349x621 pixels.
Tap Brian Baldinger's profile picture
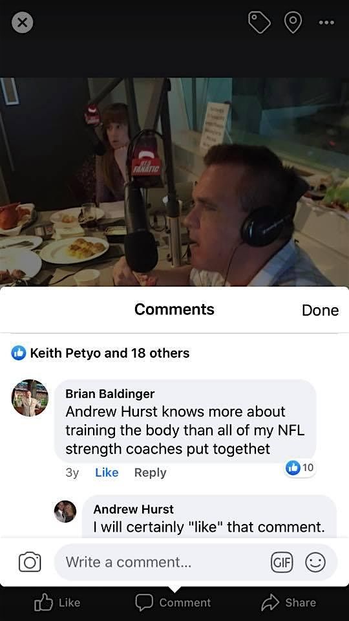[x=30, y=398]
